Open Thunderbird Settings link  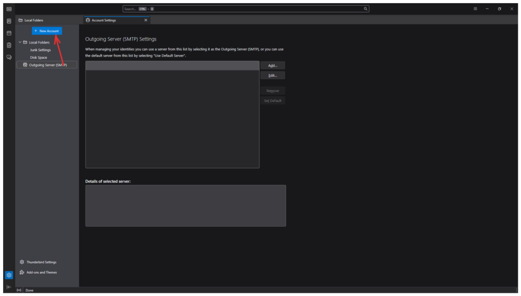tap(41, 262)
